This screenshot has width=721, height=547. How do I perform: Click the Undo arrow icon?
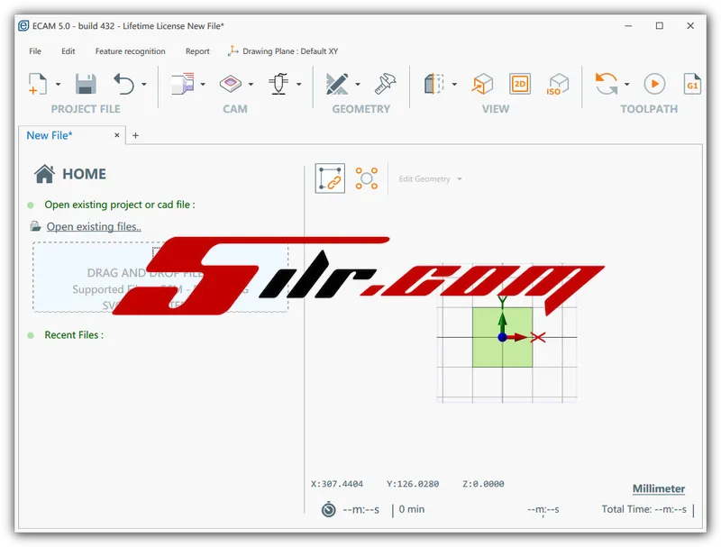(x=123, y=84)
